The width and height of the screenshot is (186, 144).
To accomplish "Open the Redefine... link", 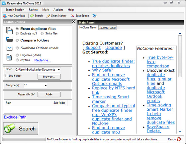I will pos(43,60).
